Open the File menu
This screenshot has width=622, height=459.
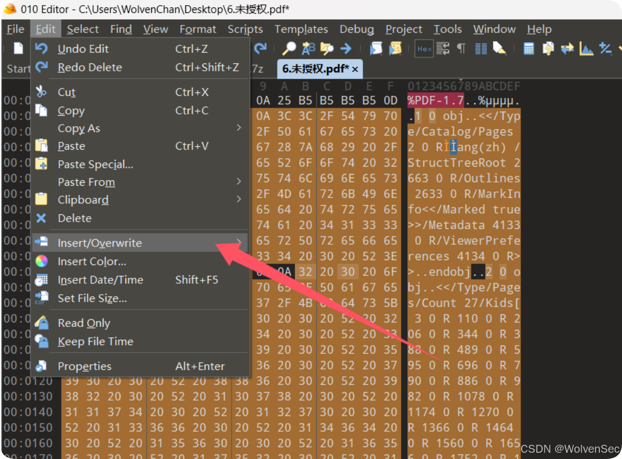click(x=15, y=29)
